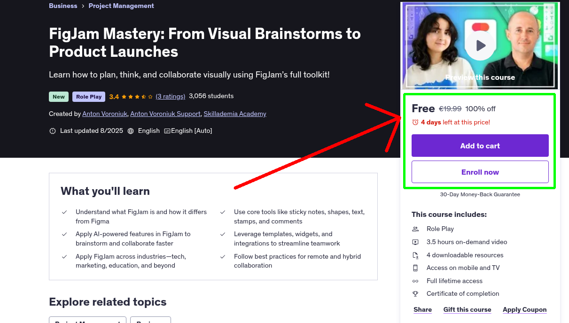This screenshot has width=569, height=323.
Task: Click 'Access on mobile and TV'
Action: pyautogui.click(x=463, y=268)
